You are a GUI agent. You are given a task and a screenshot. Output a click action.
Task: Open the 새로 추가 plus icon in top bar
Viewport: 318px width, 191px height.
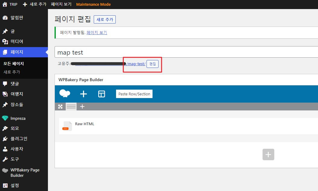25,5
